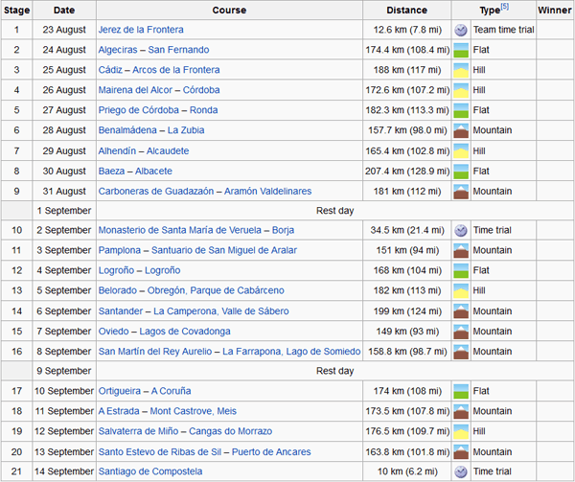This screenshot has height=482, width=575.
Task: Follow the Ronda link in stage 5
Action: click(x=203, y=110)
